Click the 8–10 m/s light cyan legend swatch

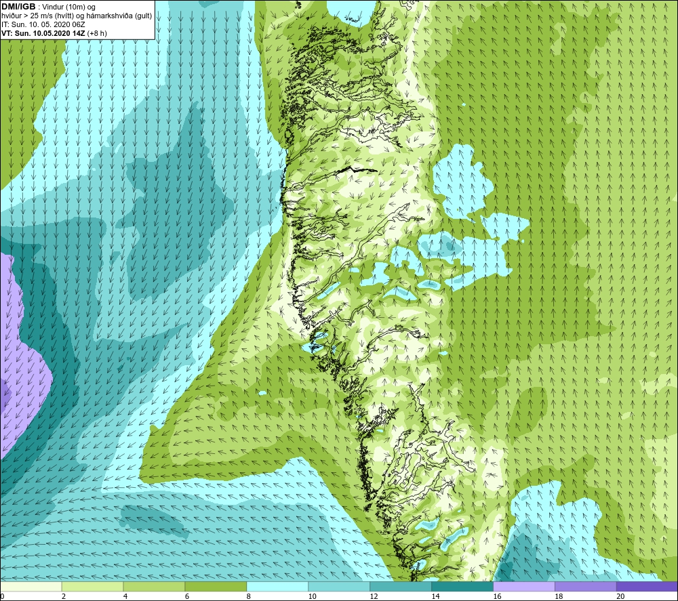tap(277, 586)
